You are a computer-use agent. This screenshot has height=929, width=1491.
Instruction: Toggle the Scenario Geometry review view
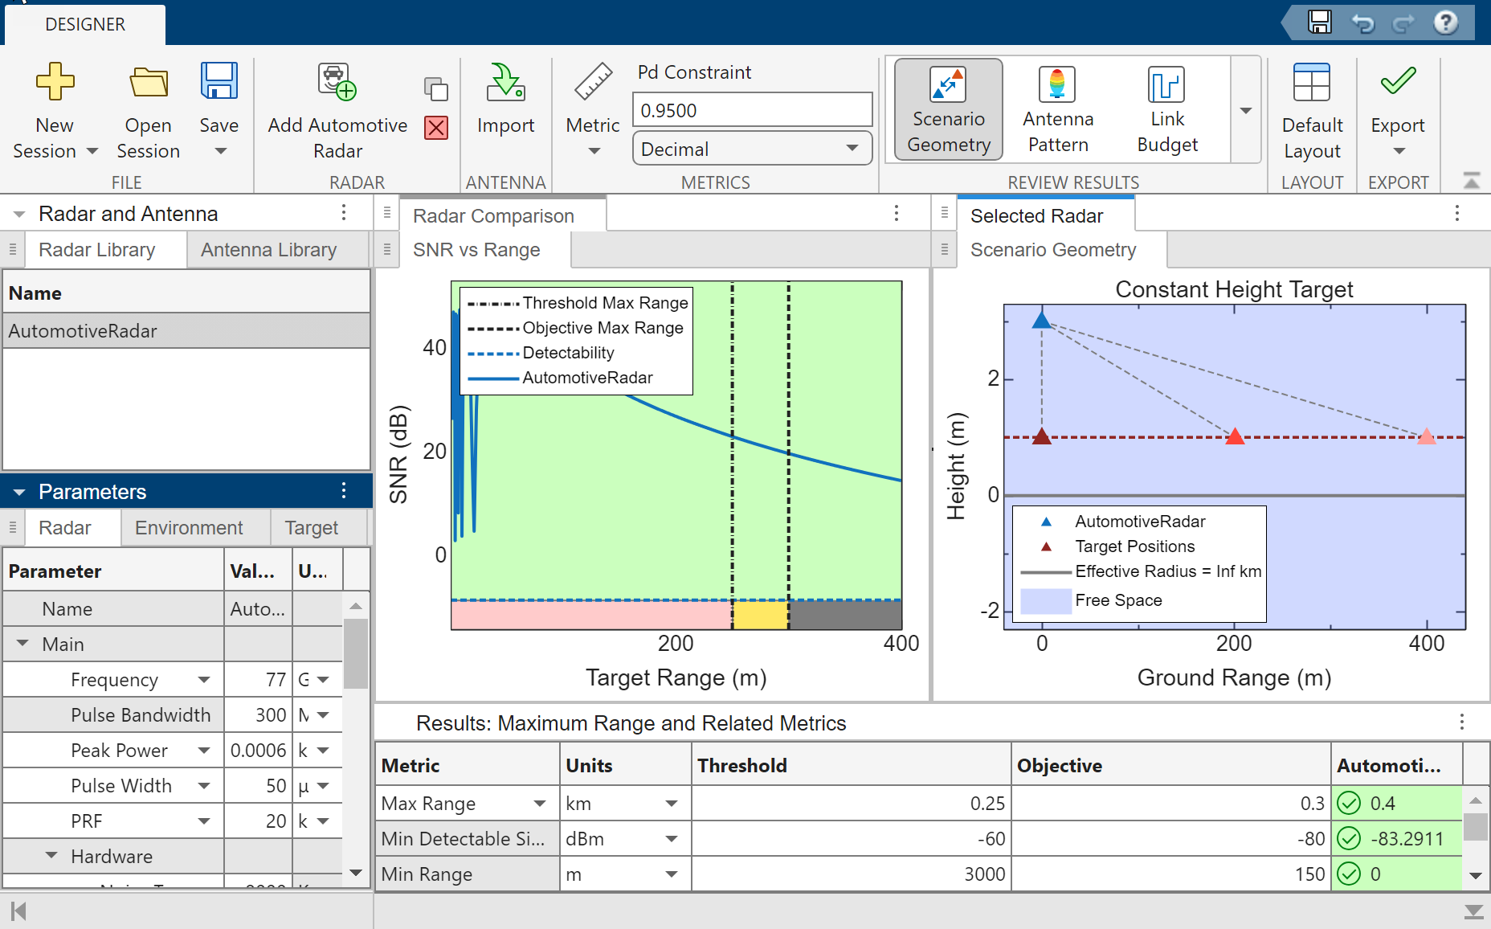click(x=948, y=109)
